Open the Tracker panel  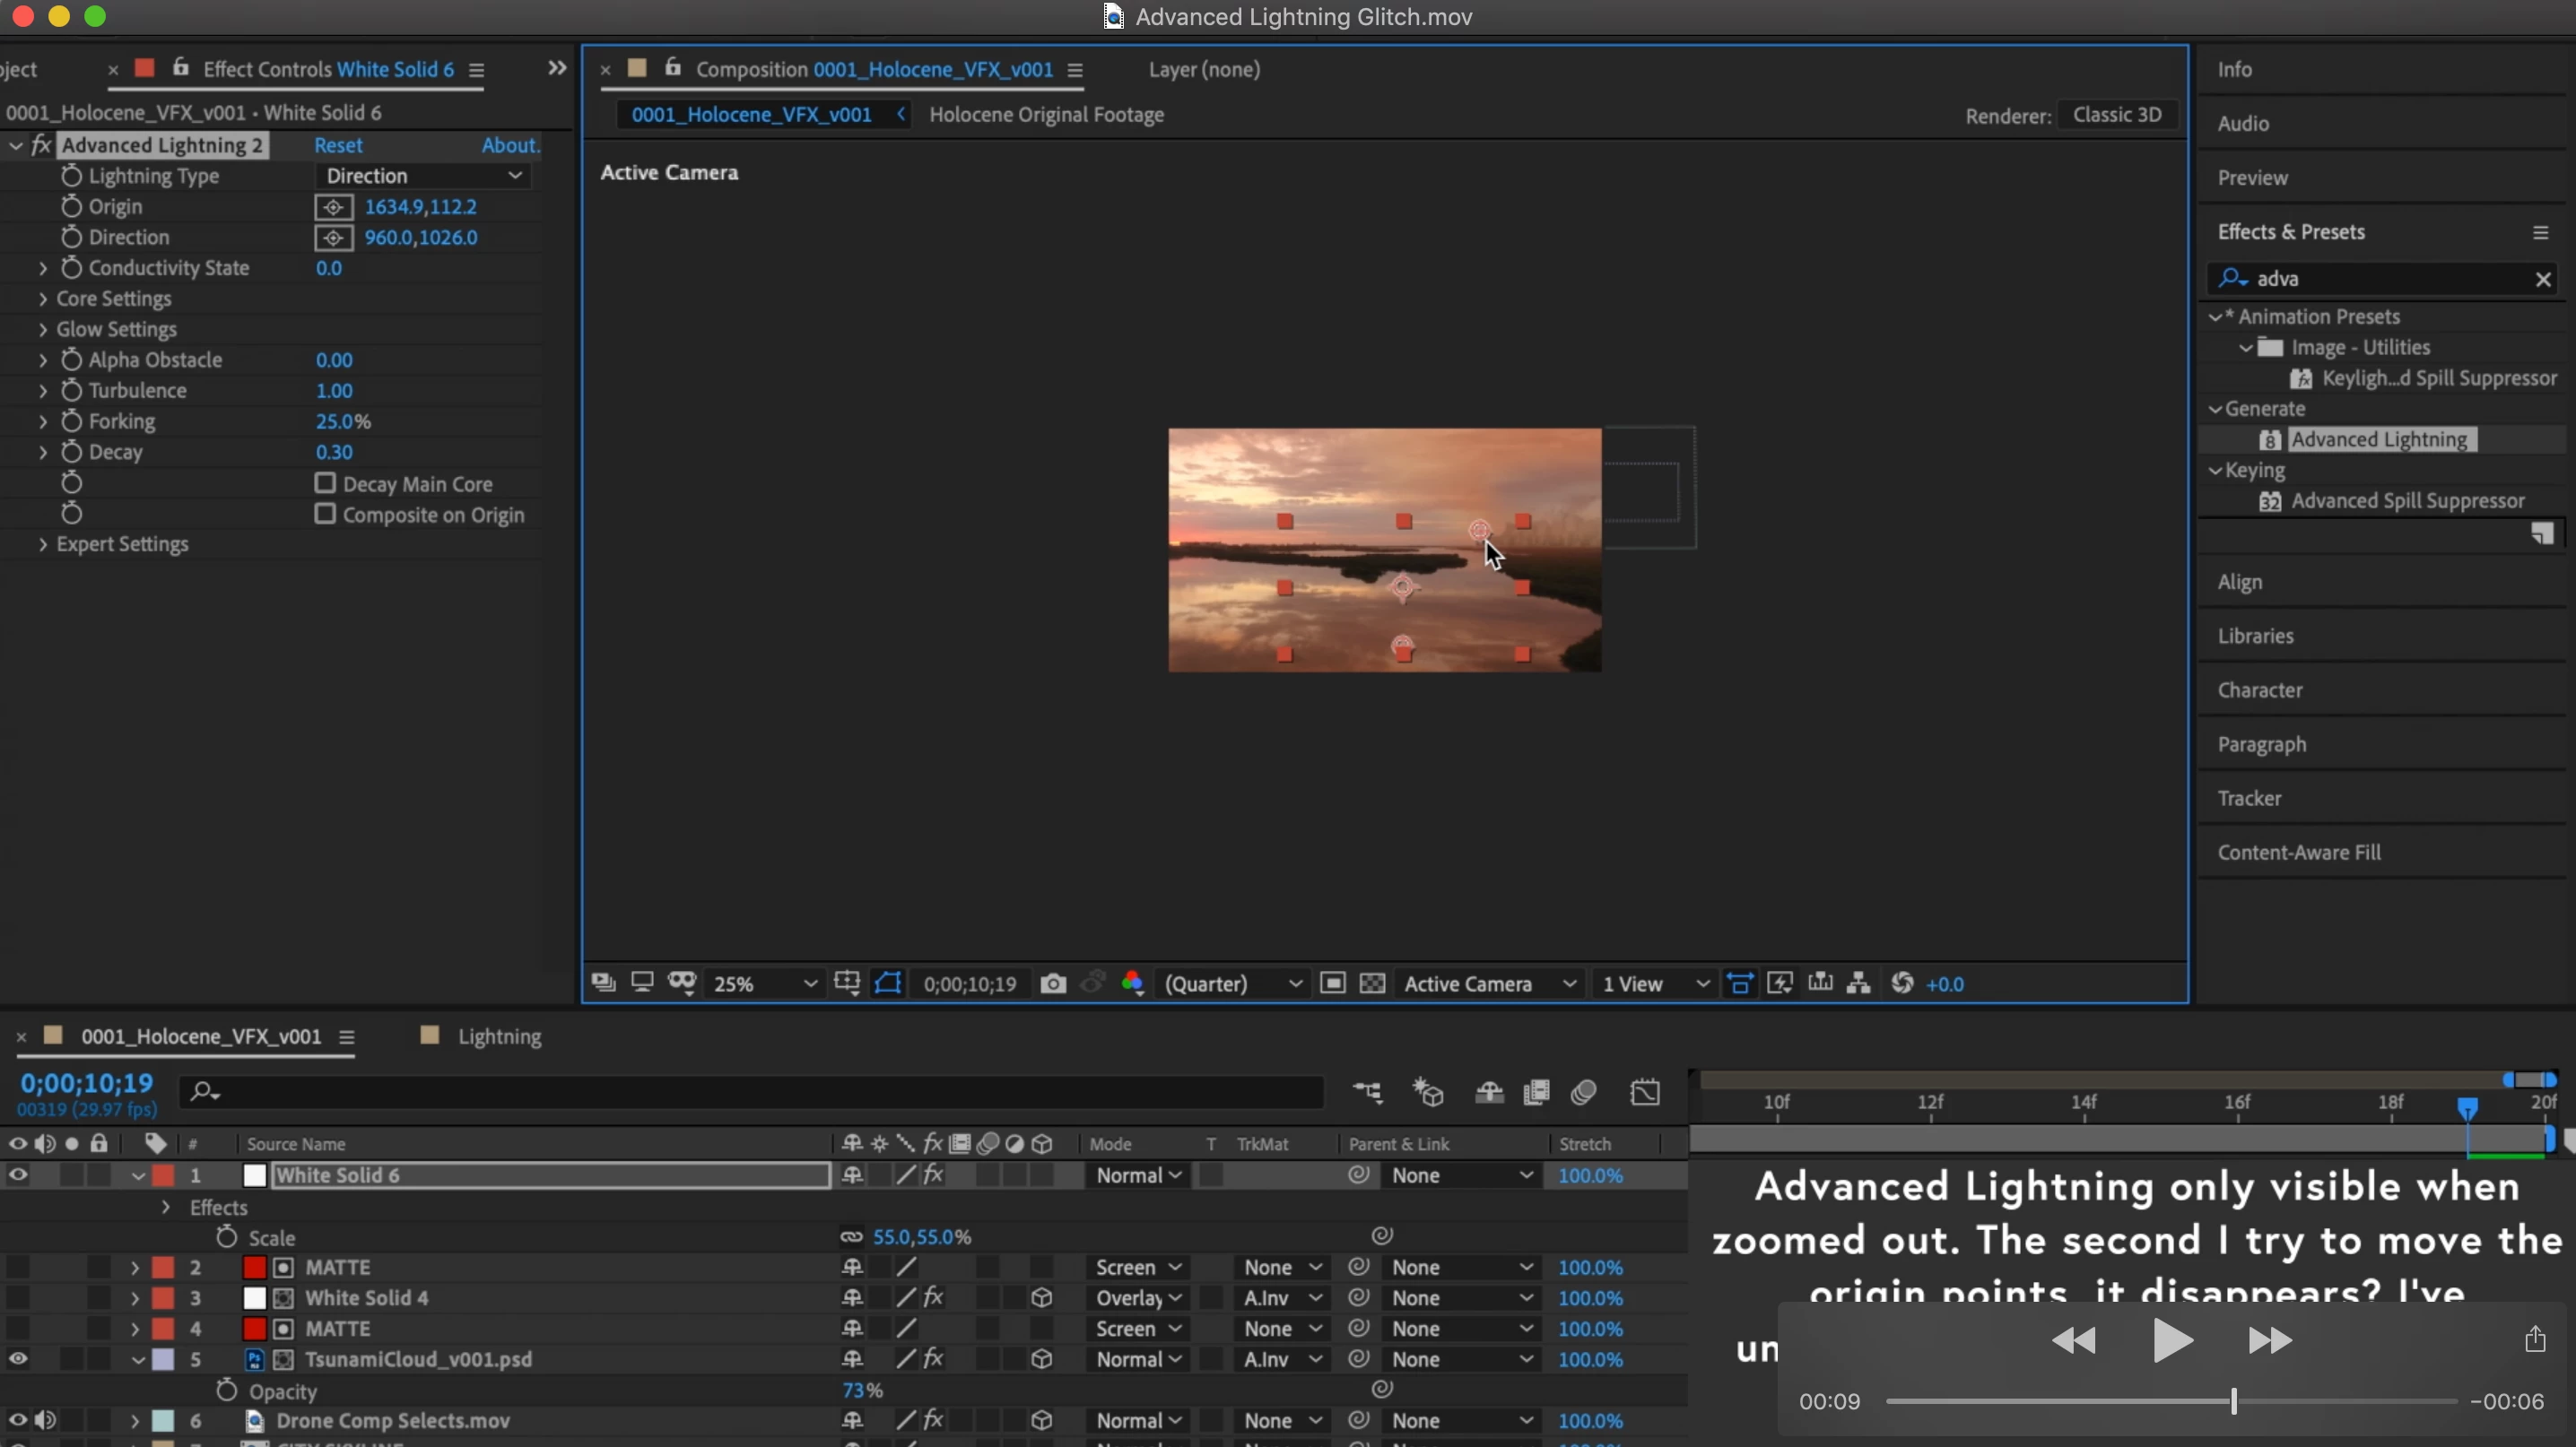coord(2249,799)
